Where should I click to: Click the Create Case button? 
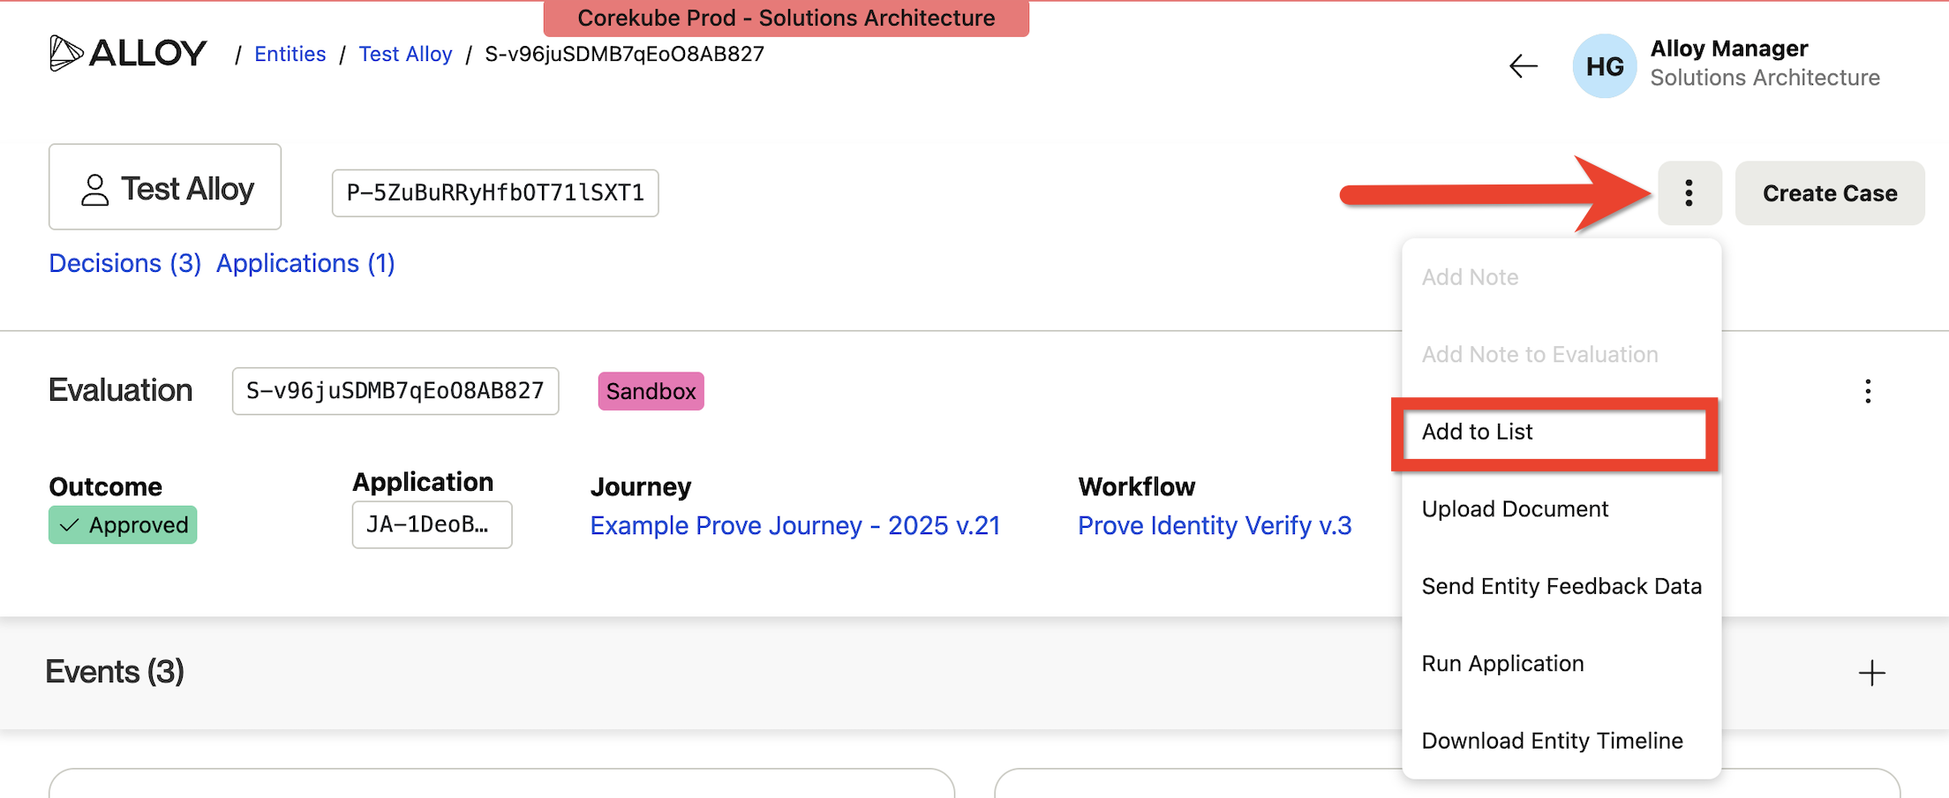pos(1829,193)
